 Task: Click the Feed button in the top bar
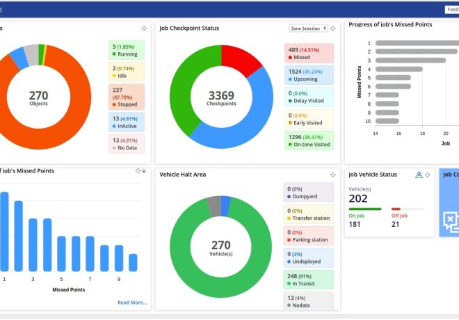click(451, 10)
